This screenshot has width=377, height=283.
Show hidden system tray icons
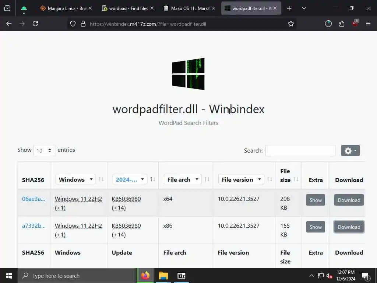click(x=311, y=276)
